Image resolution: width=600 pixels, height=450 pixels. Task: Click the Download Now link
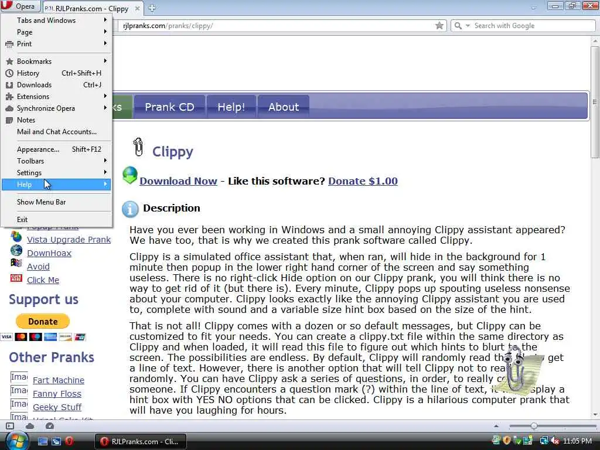[178, 181]
